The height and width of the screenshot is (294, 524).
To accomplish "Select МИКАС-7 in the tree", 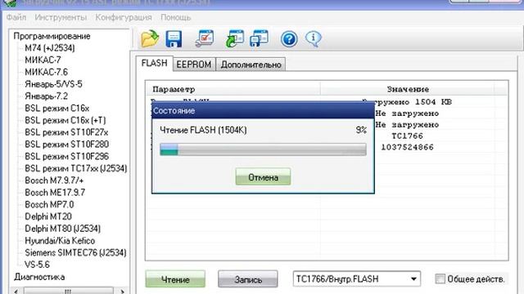I will 43,60.
